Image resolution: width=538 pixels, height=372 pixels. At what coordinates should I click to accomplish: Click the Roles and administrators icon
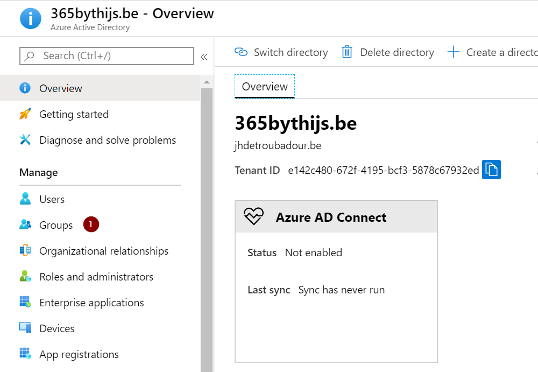(25, 276)
